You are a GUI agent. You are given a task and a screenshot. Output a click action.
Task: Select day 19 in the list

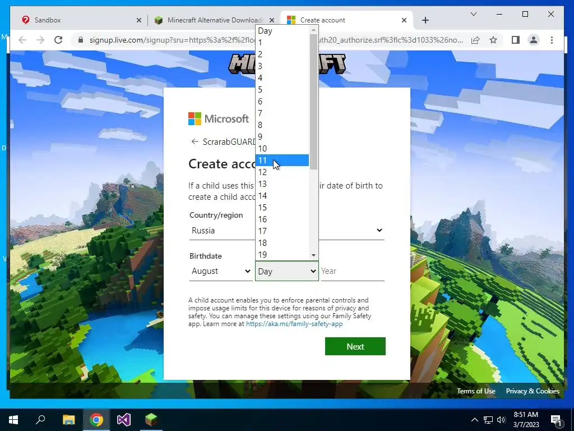point(282,254)
